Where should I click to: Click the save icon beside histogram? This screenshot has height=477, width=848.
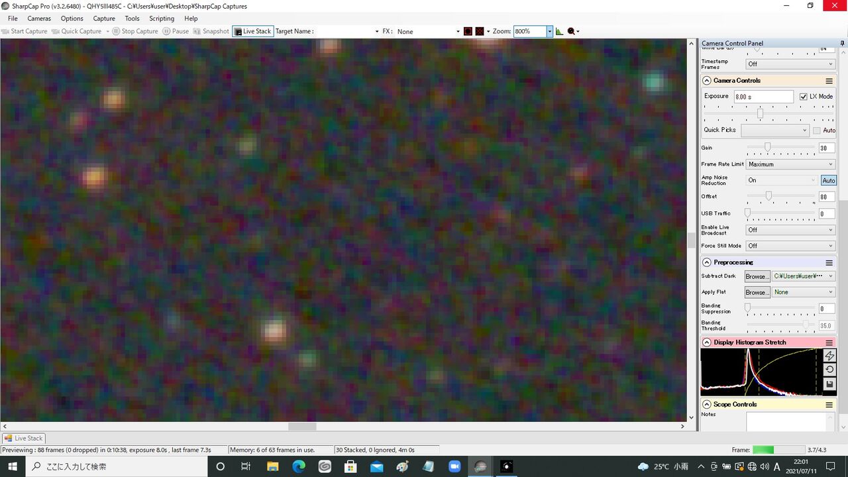pos(829,384)
